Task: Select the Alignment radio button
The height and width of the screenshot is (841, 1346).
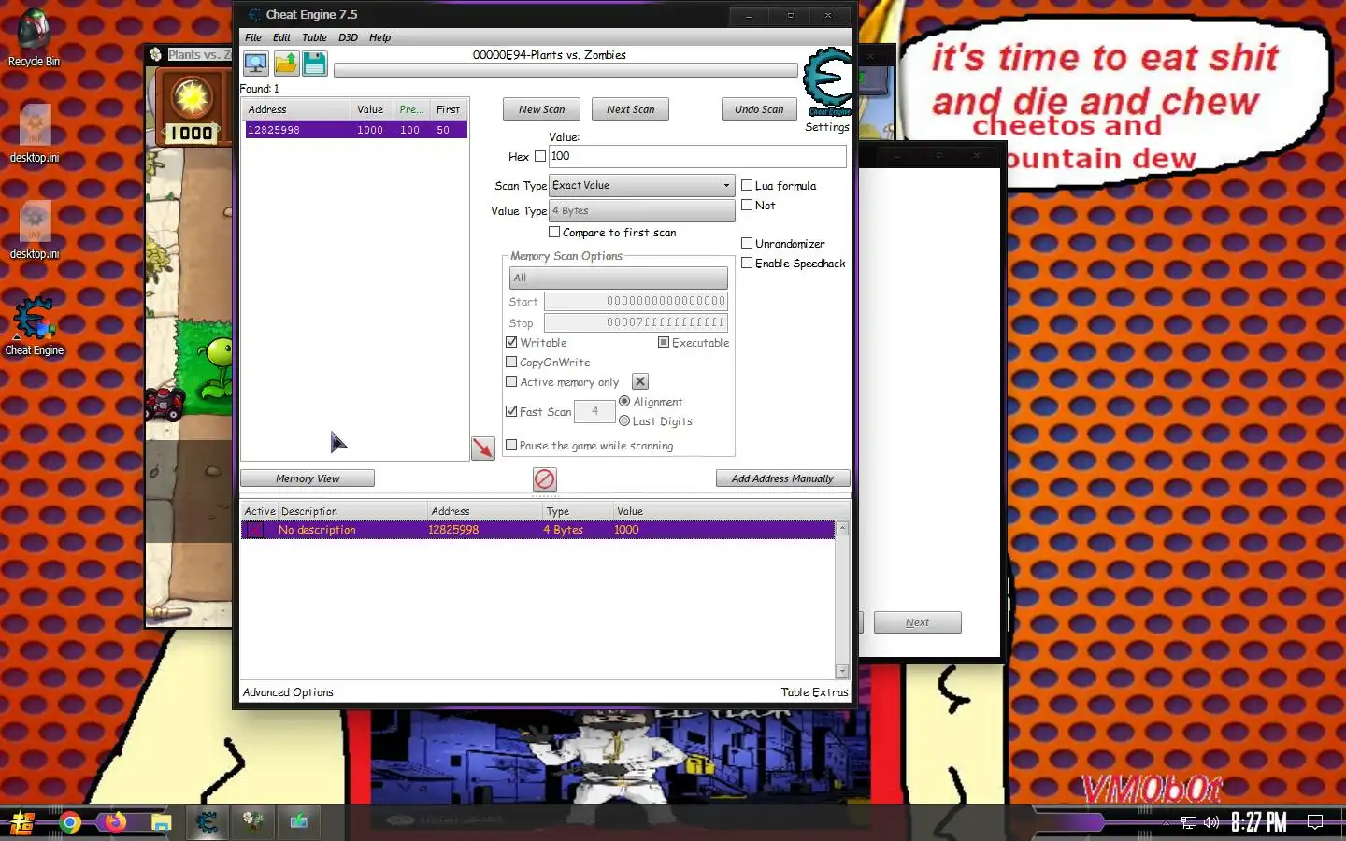Action: point(624,401)
